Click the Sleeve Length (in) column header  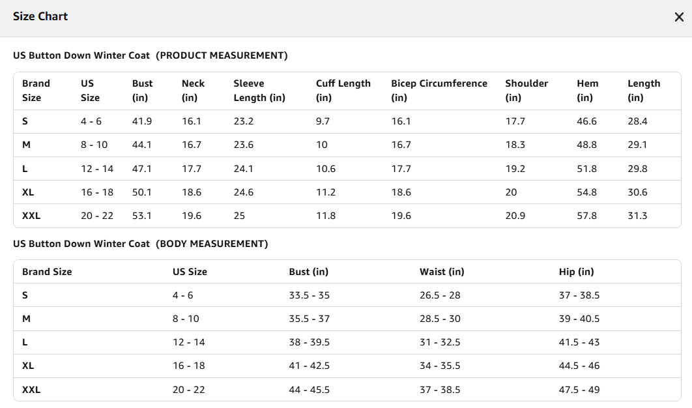(x=259, y=91)
